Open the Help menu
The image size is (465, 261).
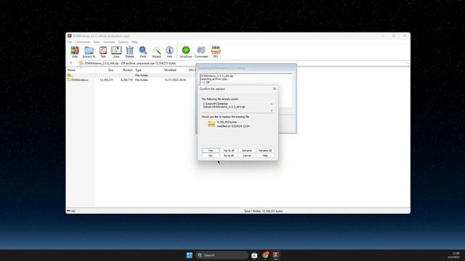134,42
